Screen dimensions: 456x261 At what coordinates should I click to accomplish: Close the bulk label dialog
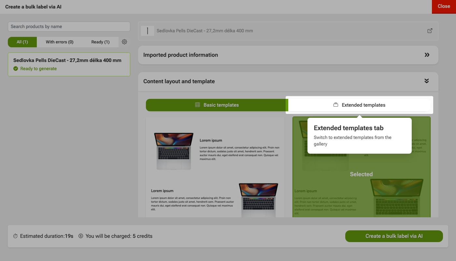(x=444, y=7)
